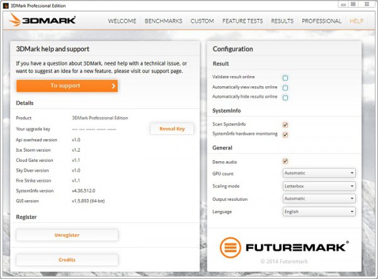Image resolution: width=378 pixels, height=279 pixels.
Task: Click the 3DMark help and support heading
Action: tap(52, 49)
